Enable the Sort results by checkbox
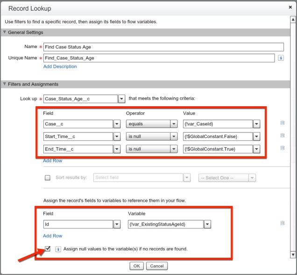The height and width of the screenshot is (275, 297). [48, 178]
